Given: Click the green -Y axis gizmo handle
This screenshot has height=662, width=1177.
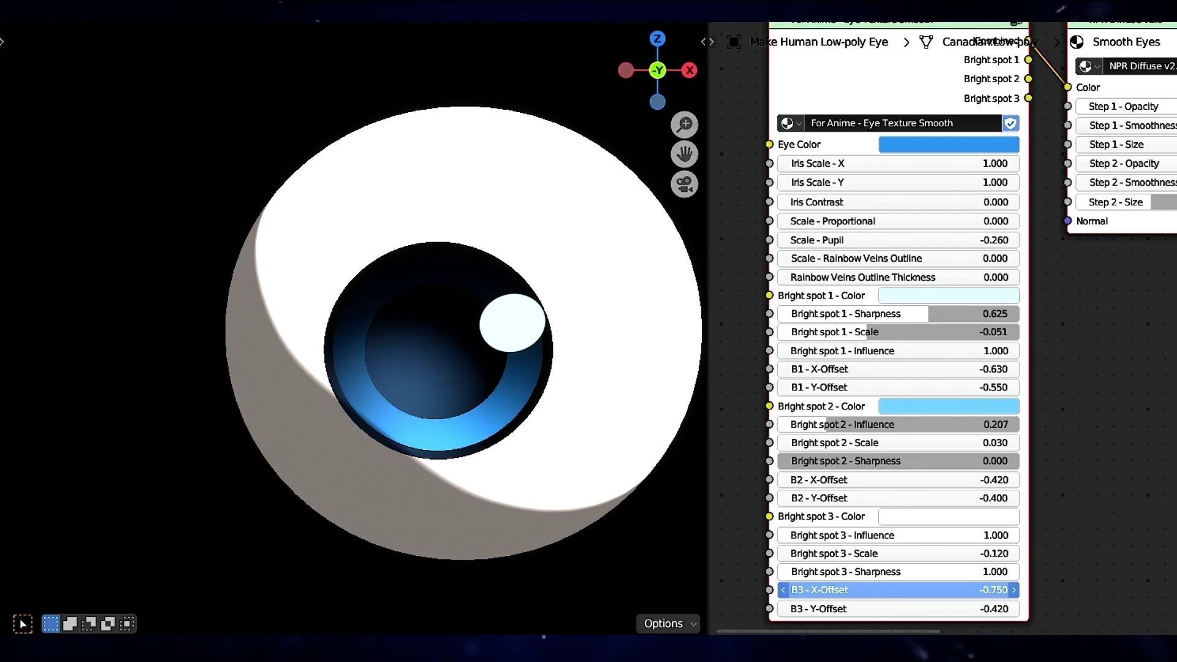Looking at the screenshot, I should 658,70.
